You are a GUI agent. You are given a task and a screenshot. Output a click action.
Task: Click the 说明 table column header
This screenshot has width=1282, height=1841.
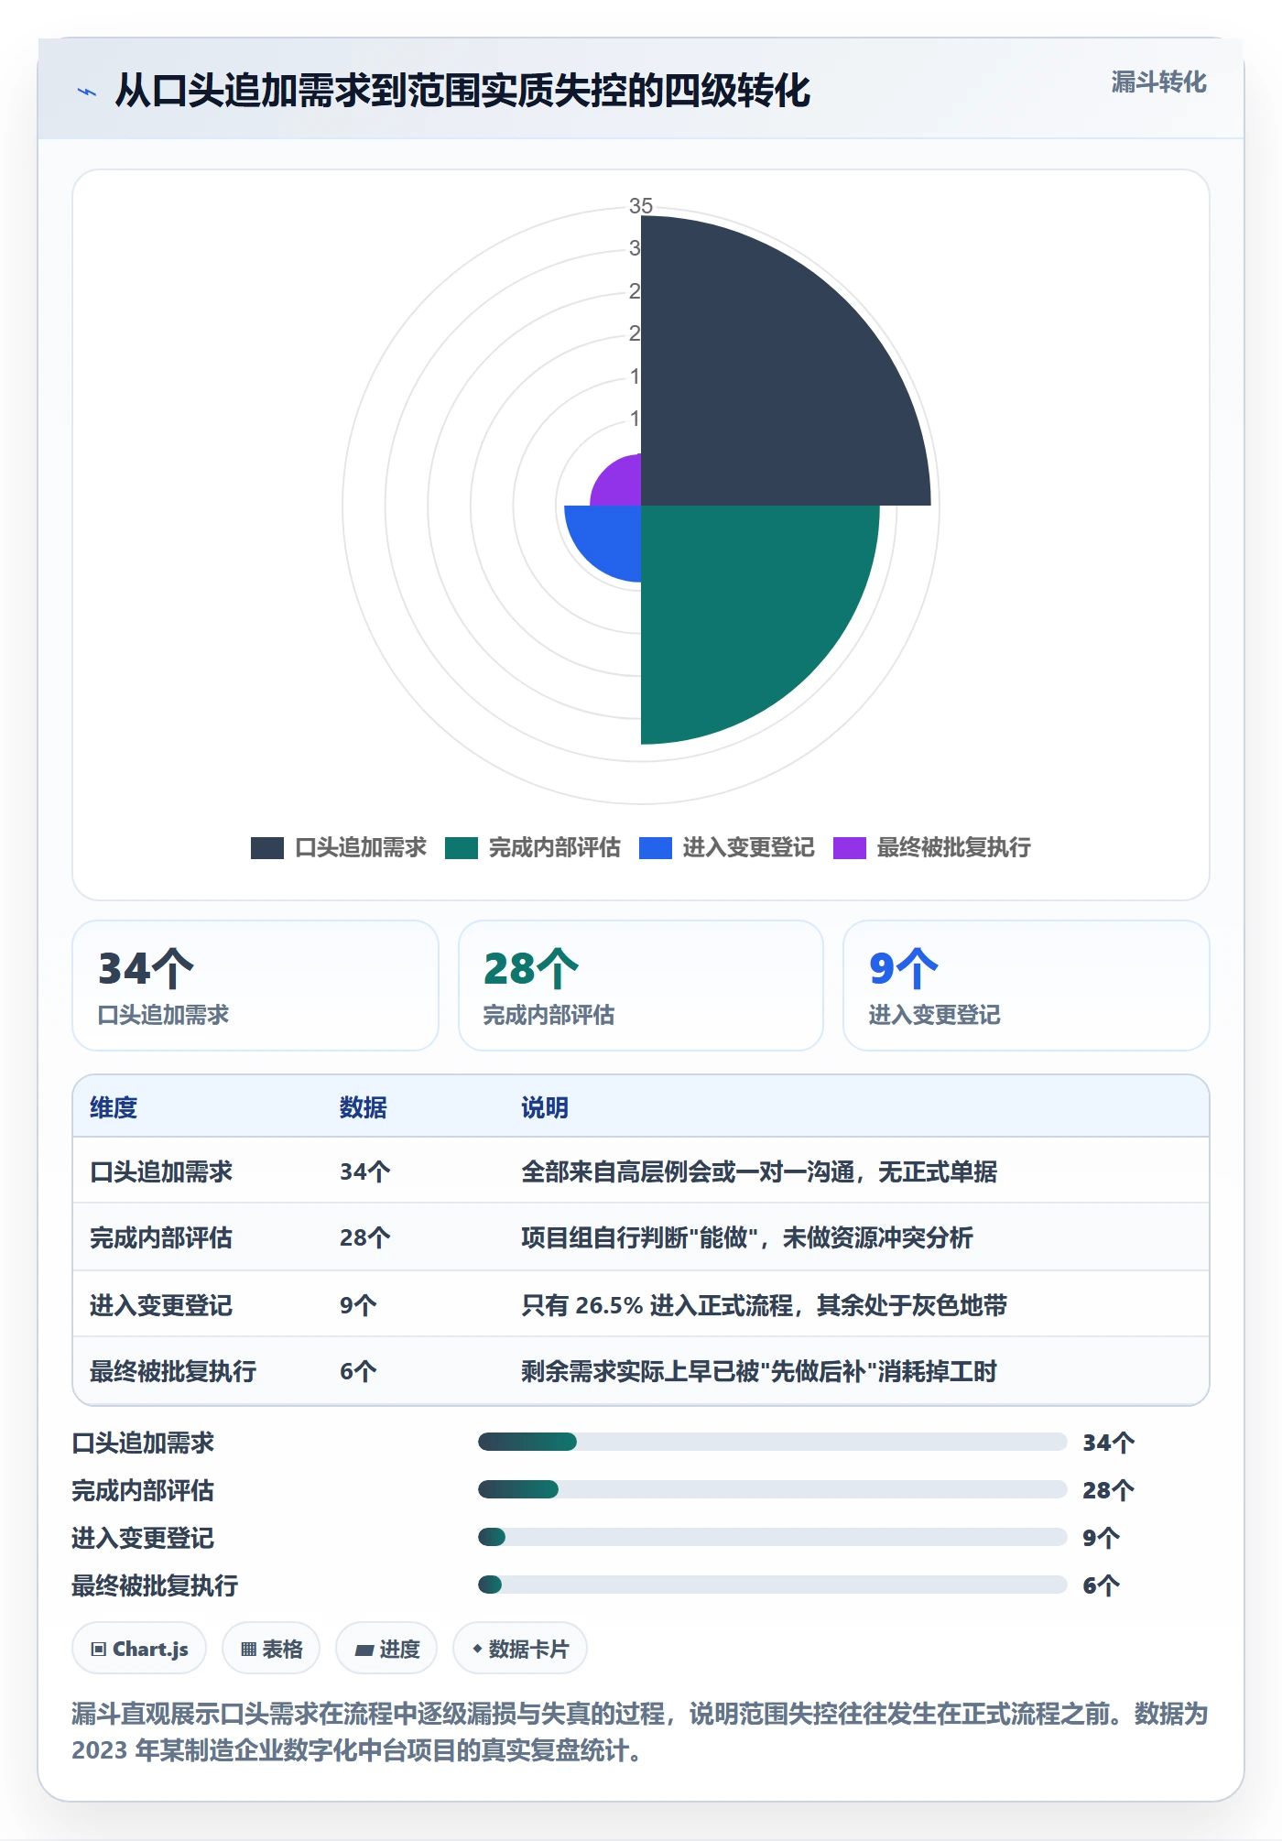545,1107
